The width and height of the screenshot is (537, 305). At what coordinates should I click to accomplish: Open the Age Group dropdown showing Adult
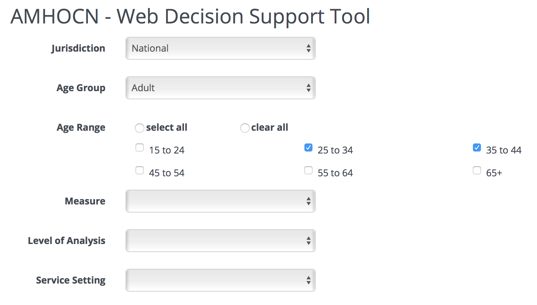(221, 88)
